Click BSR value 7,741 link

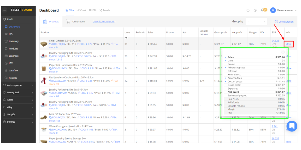275,126
